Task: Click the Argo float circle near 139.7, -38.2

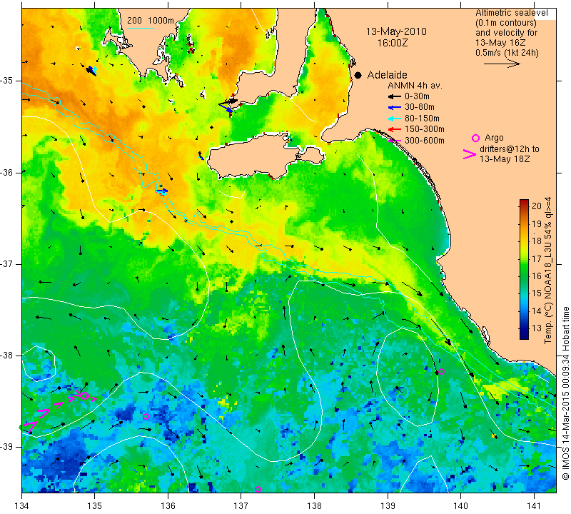Action: point(441,371)
